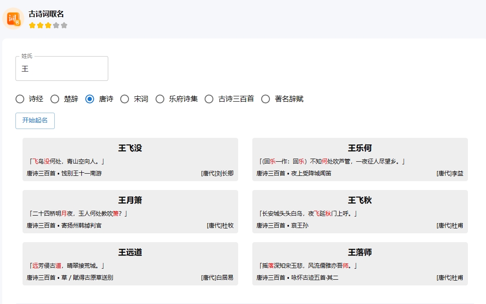Select the 诗经 radio option
This screenshot has height=304, width=486.
pos(20,99)
